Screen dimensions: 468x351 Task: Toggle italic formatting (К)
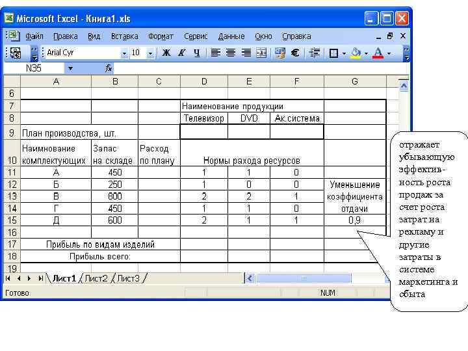coord(181,53)
